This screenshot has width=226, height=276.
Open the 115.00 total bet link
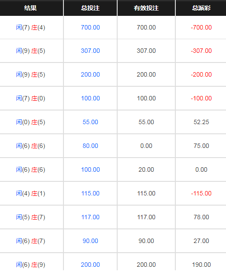(90, 193)
